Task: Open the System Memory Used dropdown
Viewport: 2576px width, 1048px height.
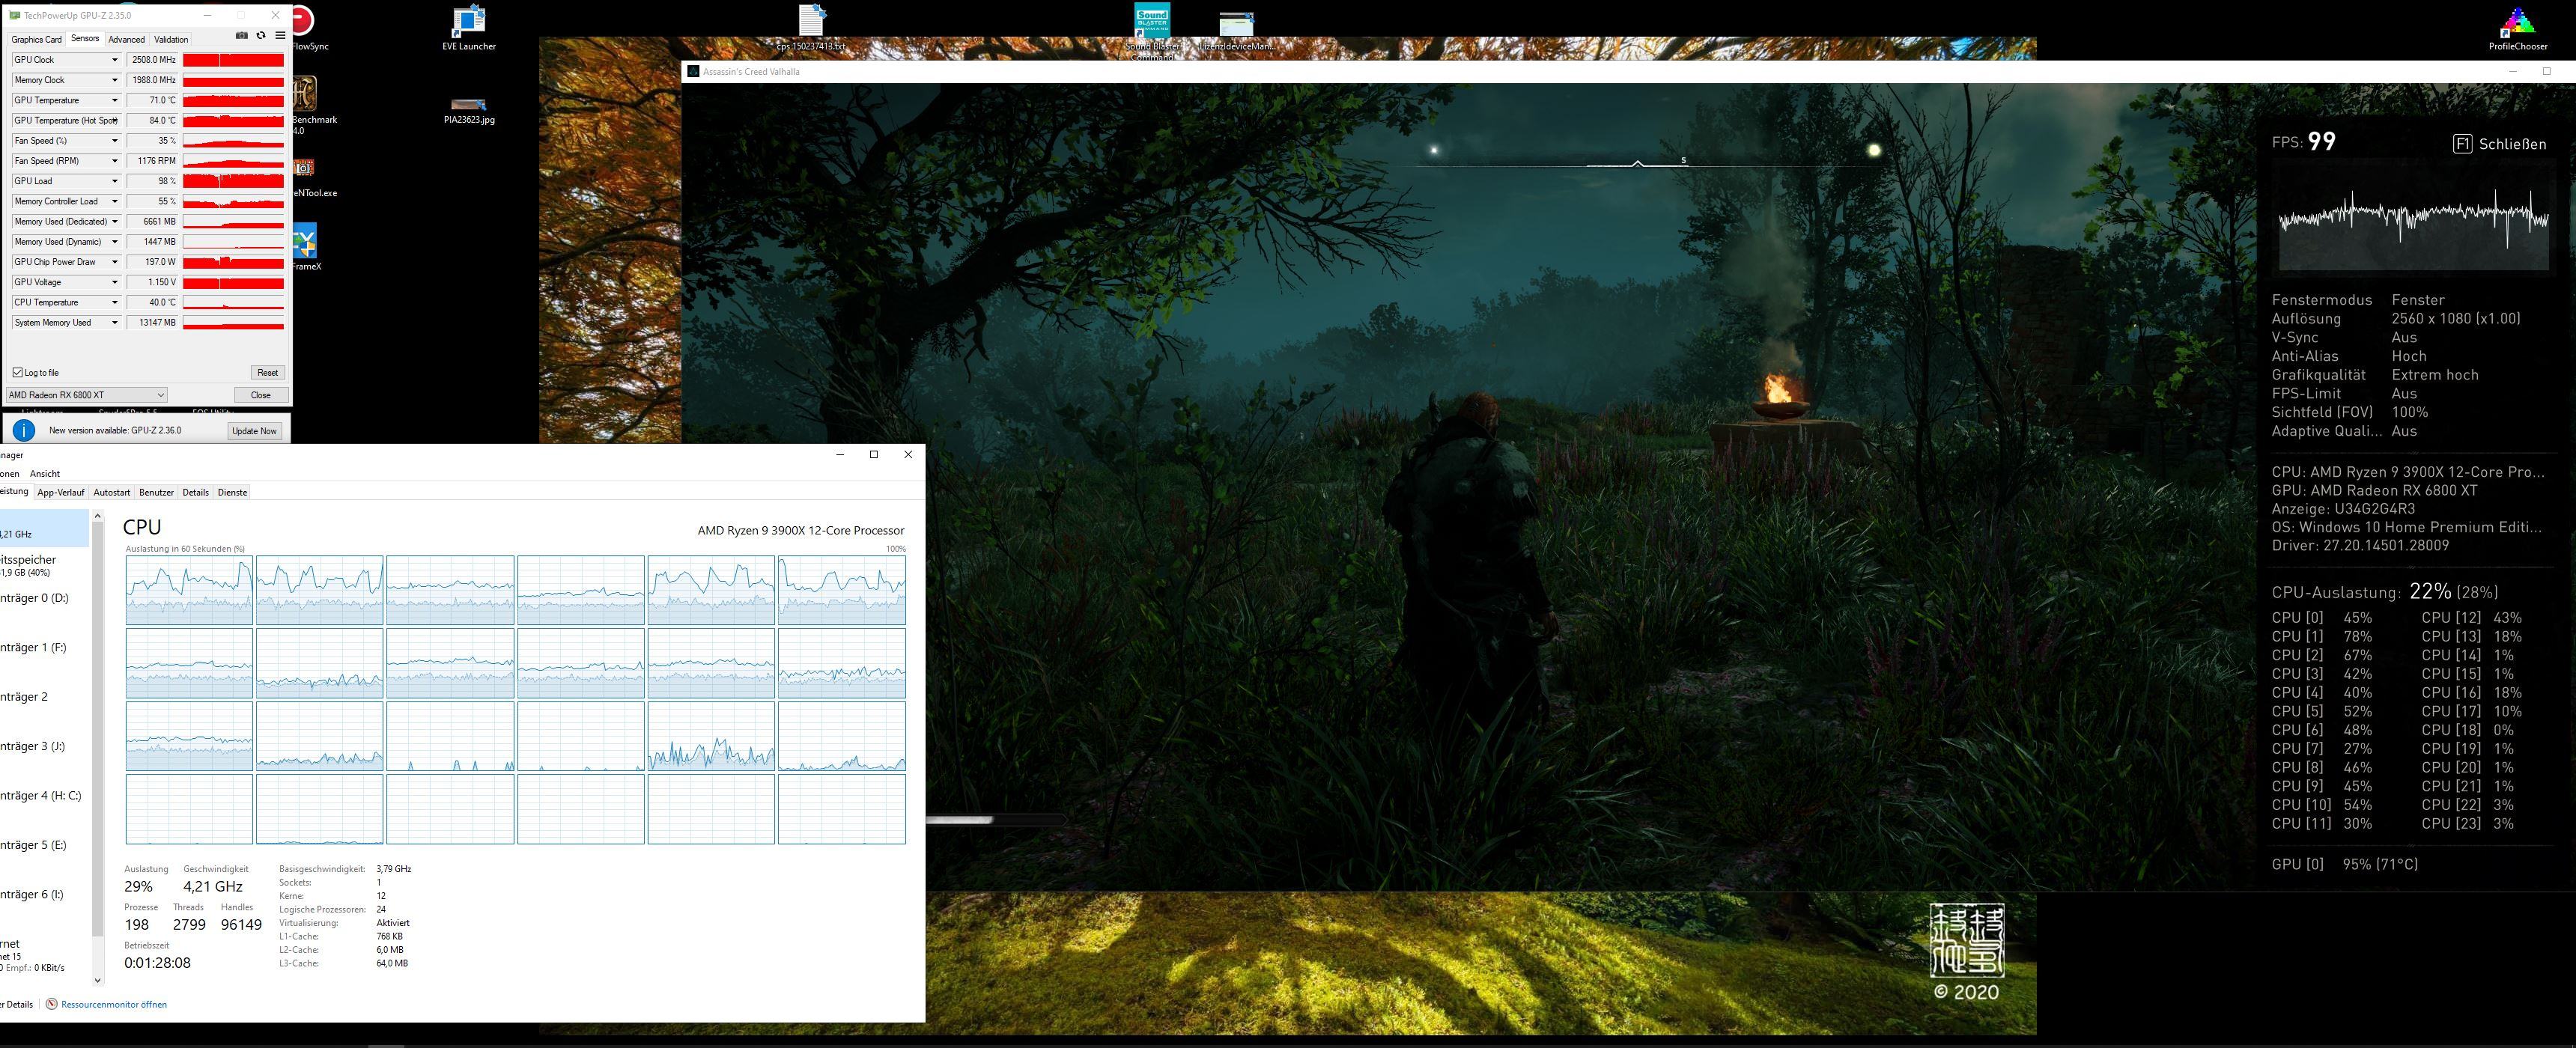Action: point(114,322)
